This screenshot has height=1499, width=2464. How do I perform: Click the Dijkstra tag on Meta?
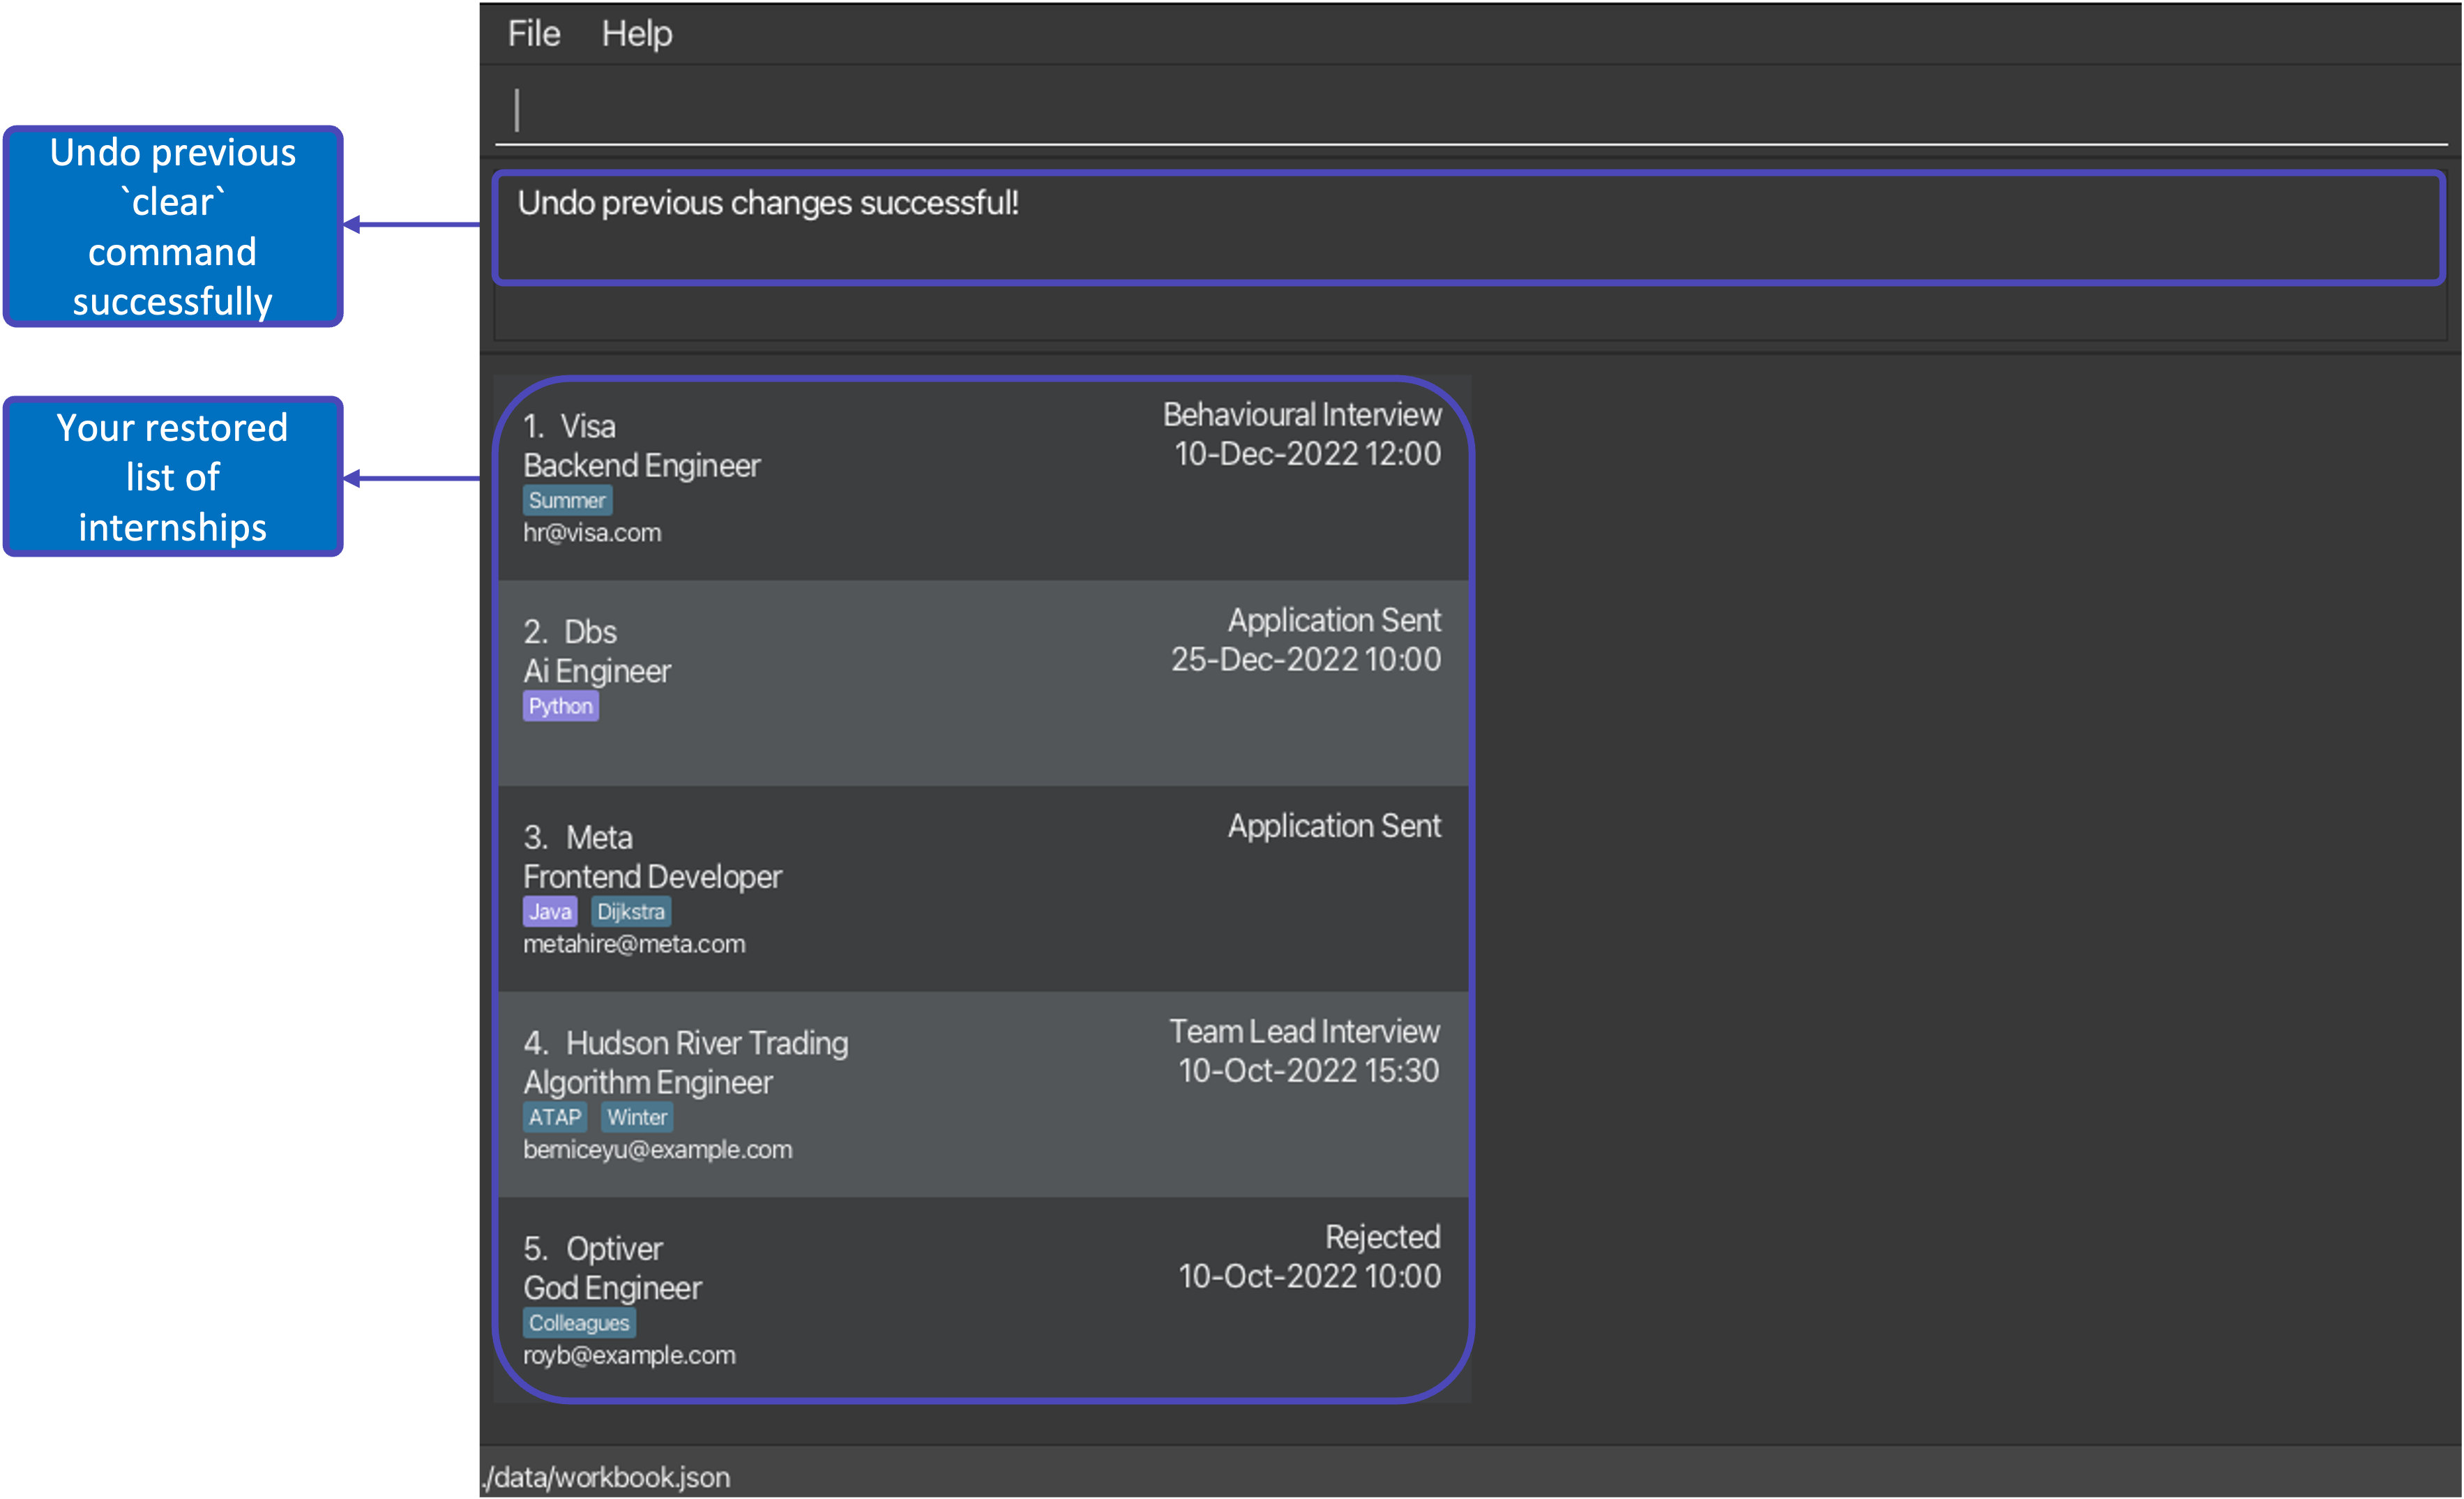click(x=631, y=912)
